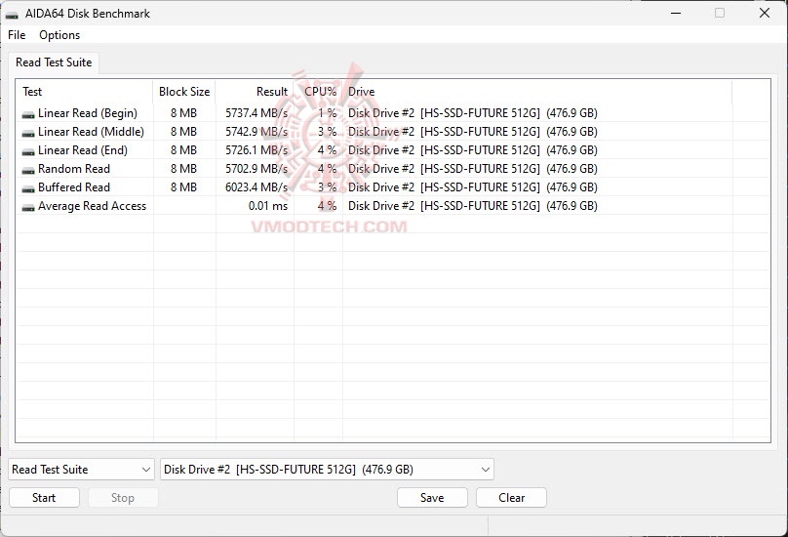Image resolution: width=788 pixels, height=537 pixels.
Task: Click the disabled Stop button
Action: [x=123, y=497]
